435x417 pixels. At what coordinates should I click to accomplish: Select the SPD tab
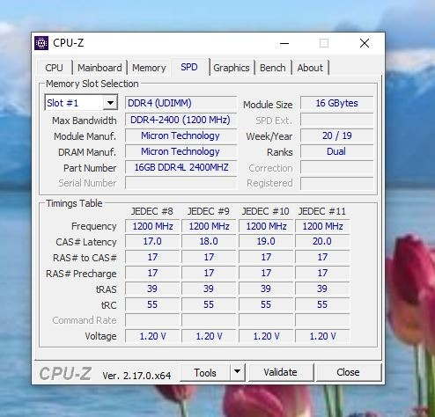point(189,67)
